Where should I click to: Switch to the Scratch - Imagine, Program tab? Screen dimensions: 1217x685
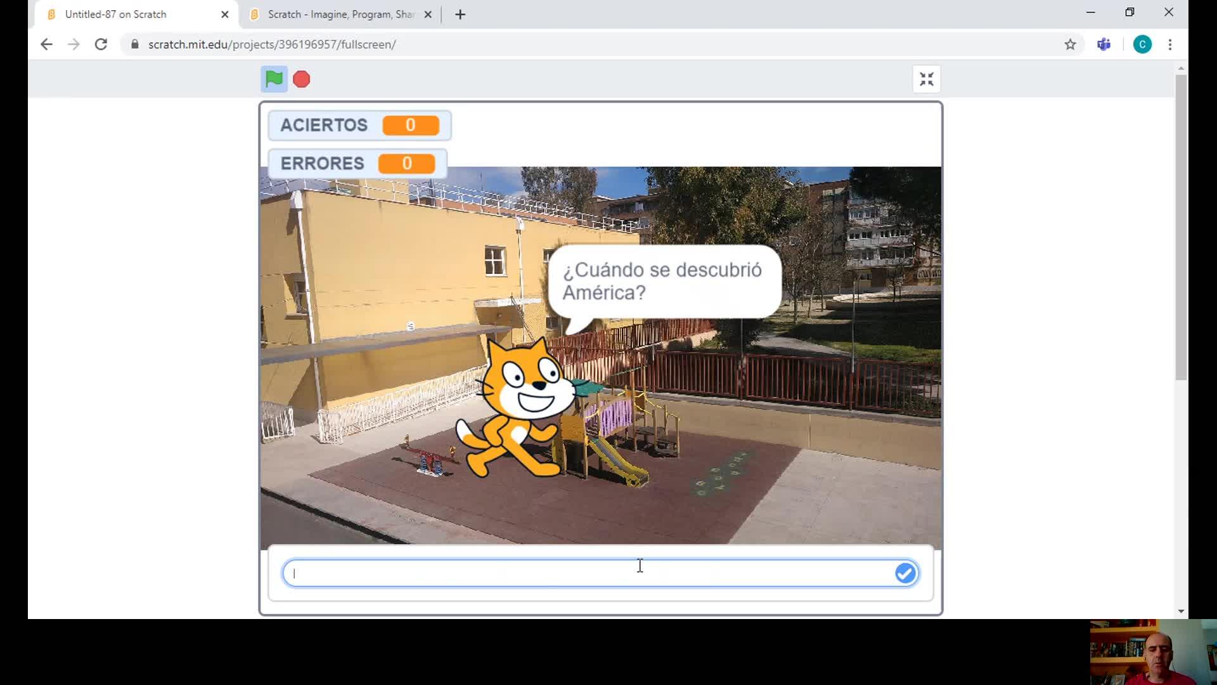pos(341,14)
